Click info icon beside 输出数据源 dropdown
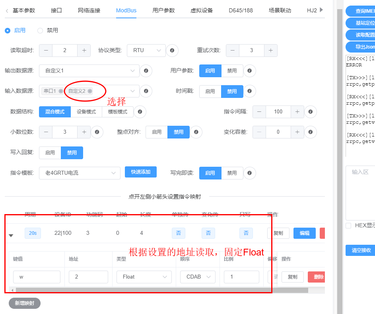The height and width of the screenshot is (314, 375). pyautogui.click(x=146, y=71)
